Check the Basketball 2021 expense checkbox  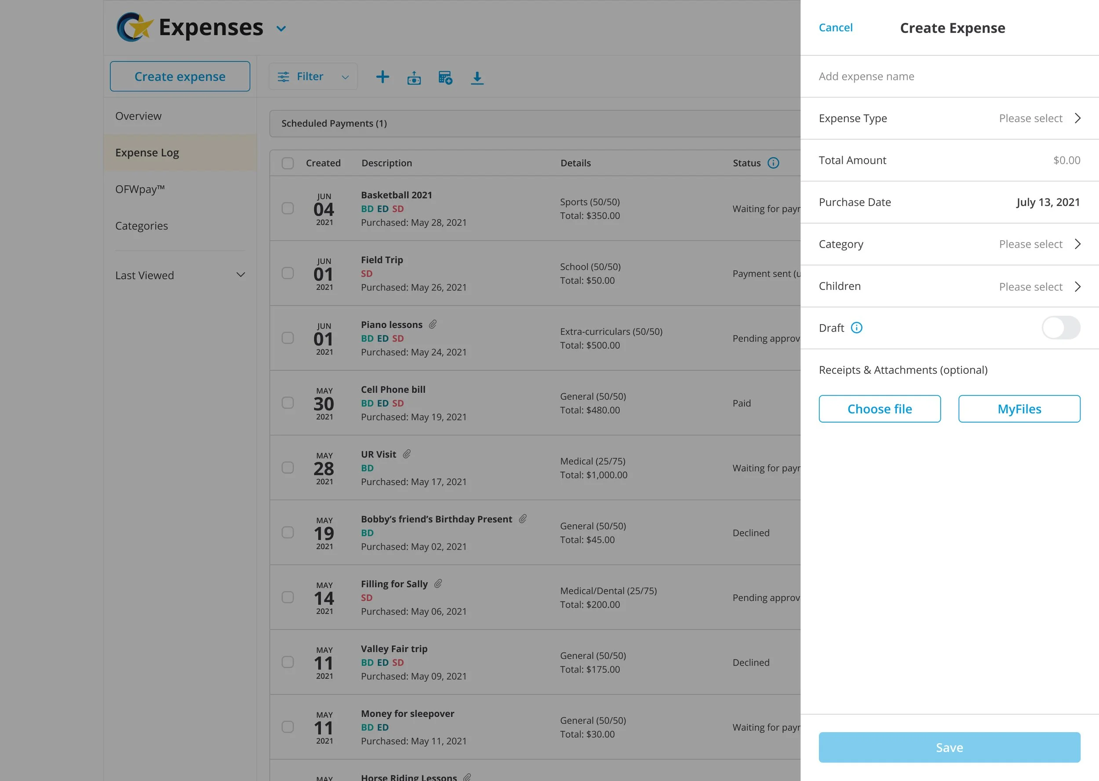(288, 208)
